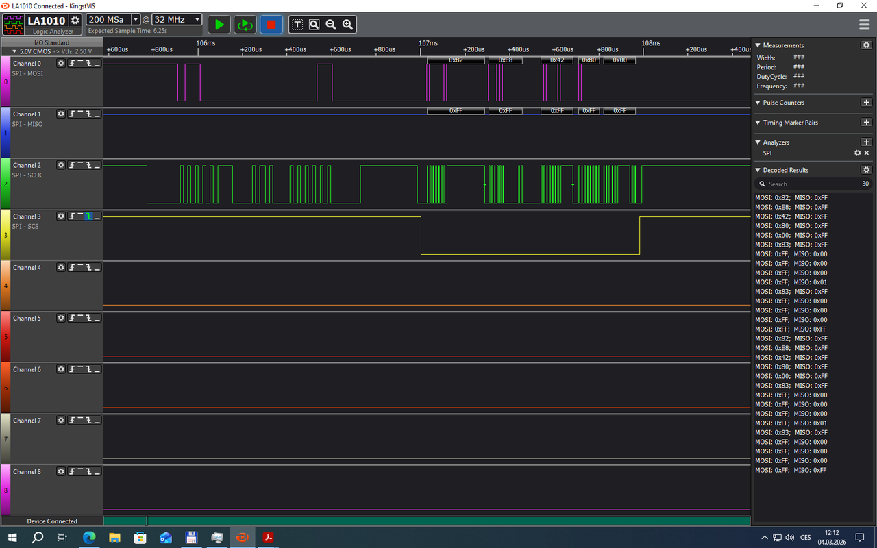Add a new pulse counter

tap(866, 103)
